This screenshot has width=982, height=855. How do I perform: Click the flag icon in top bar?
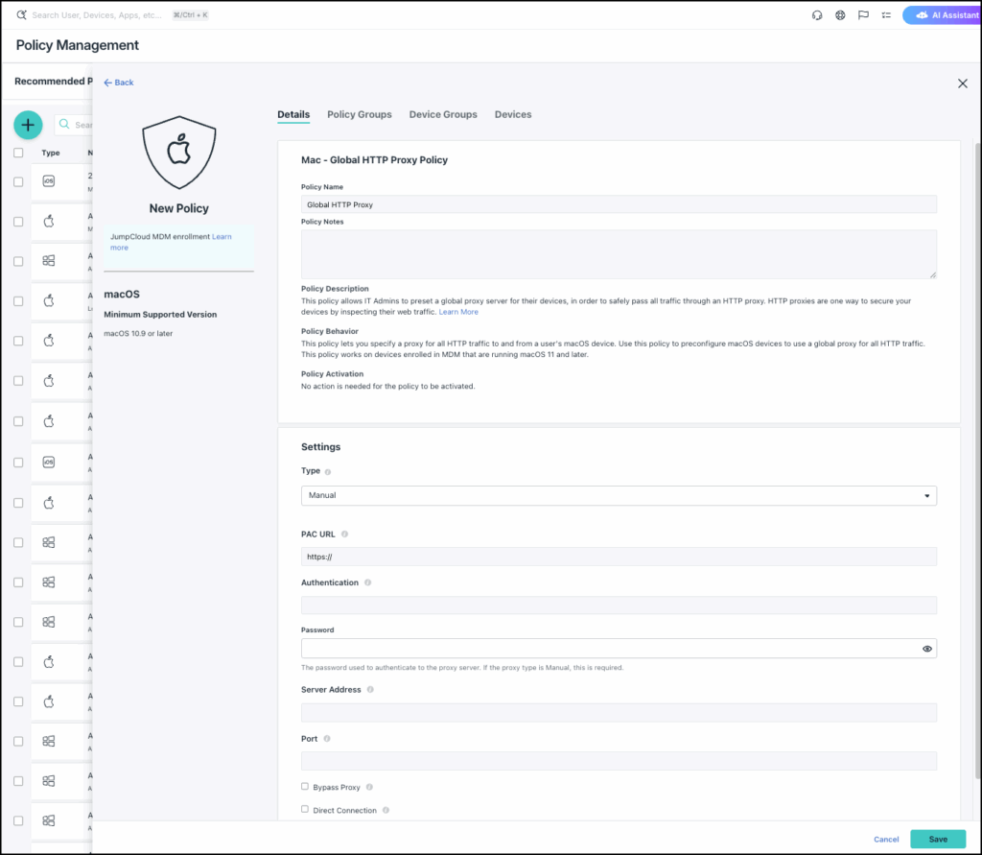tap(863, 15)
